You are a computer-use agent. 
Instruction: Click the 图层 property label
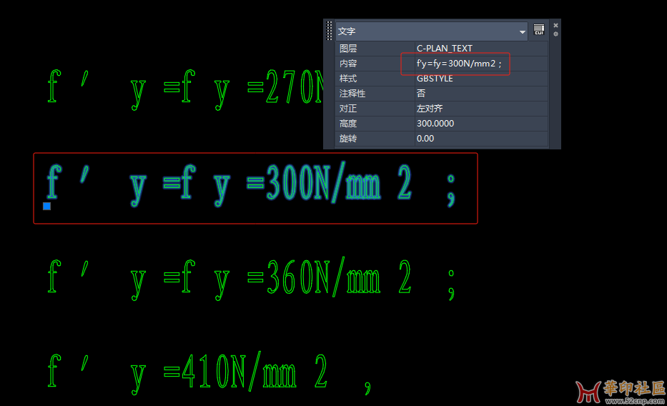[348, 49]
